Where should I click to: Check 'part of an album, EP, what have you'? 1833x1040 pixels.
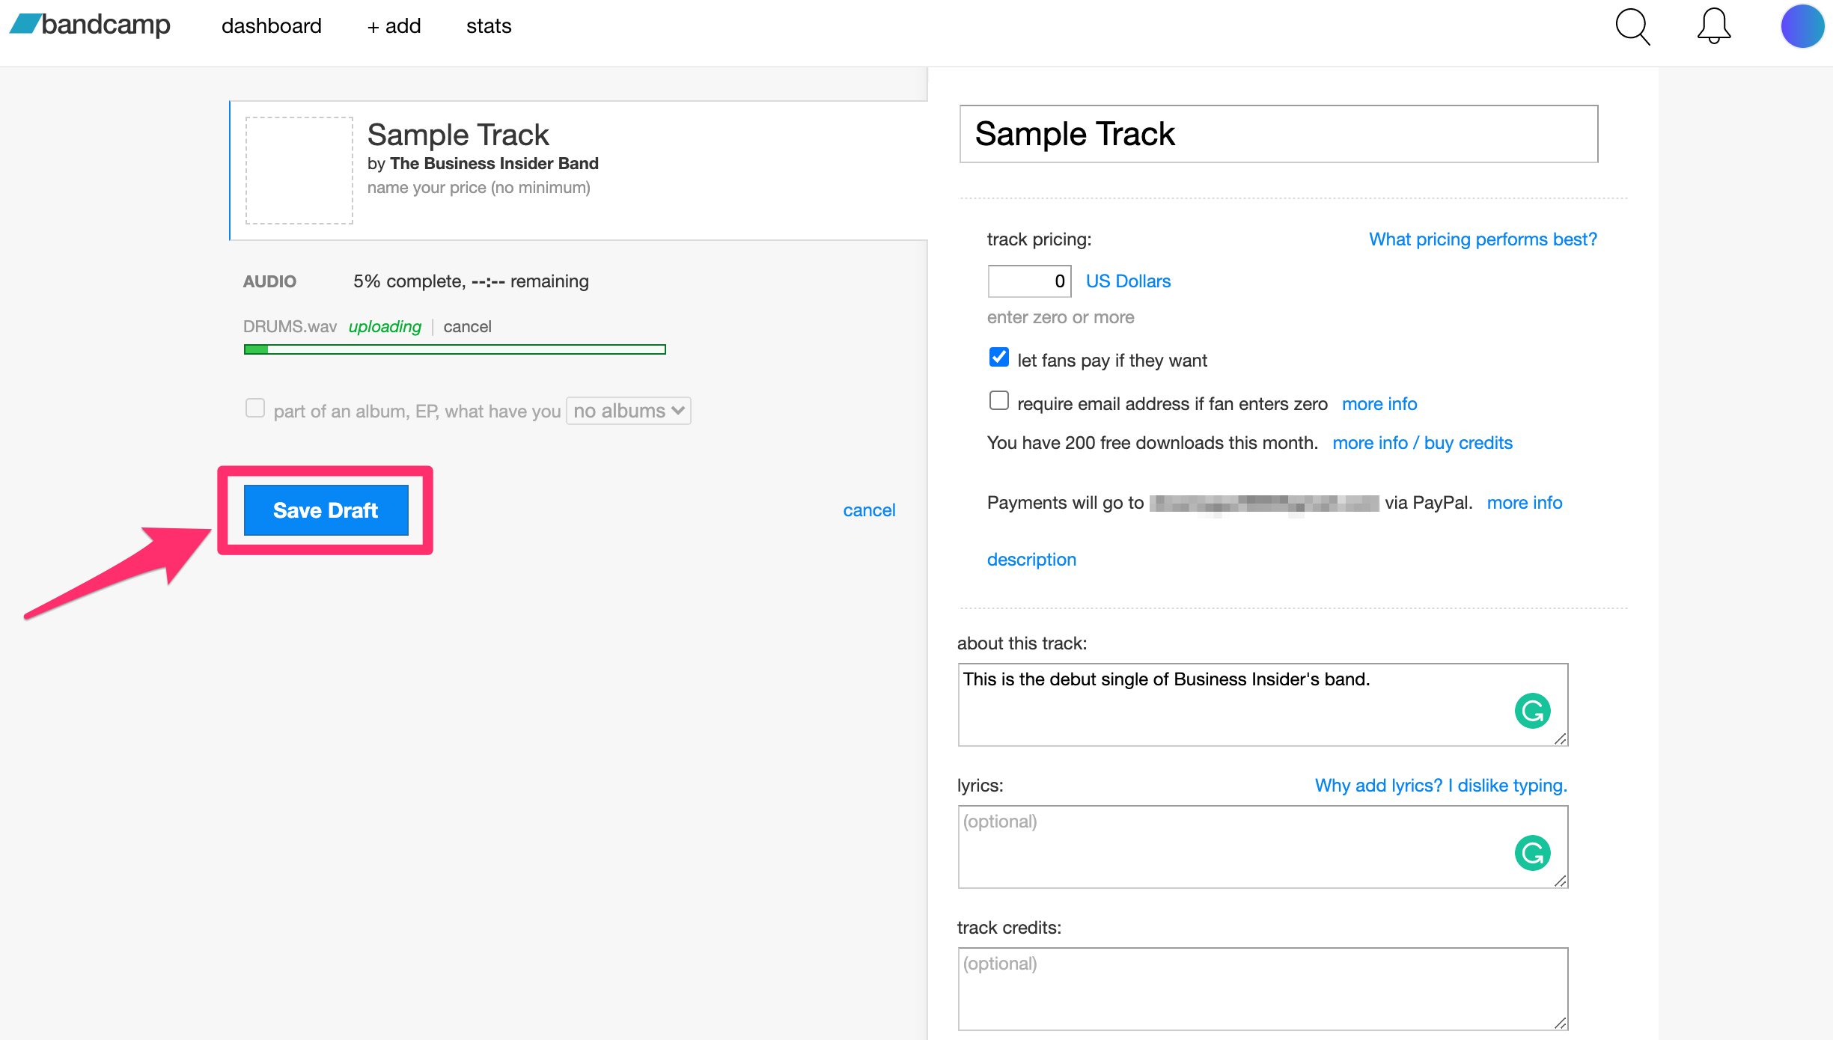tap(255, 408)
